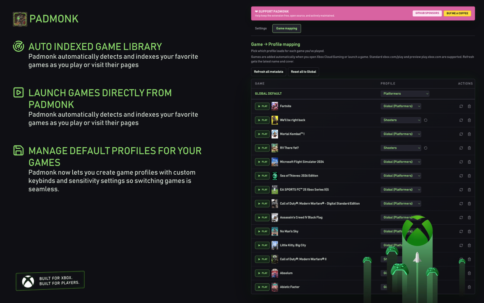Screen dimensions: 484x303
Task: Open Sea of Thieves profile dropdown
Action: [x=401, y=176]
